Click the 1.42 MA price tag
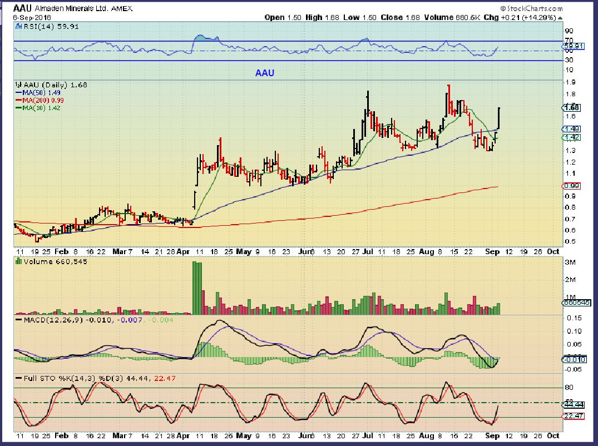The width and height of the screenshot is (598, 446). click(x=572, y=137)
